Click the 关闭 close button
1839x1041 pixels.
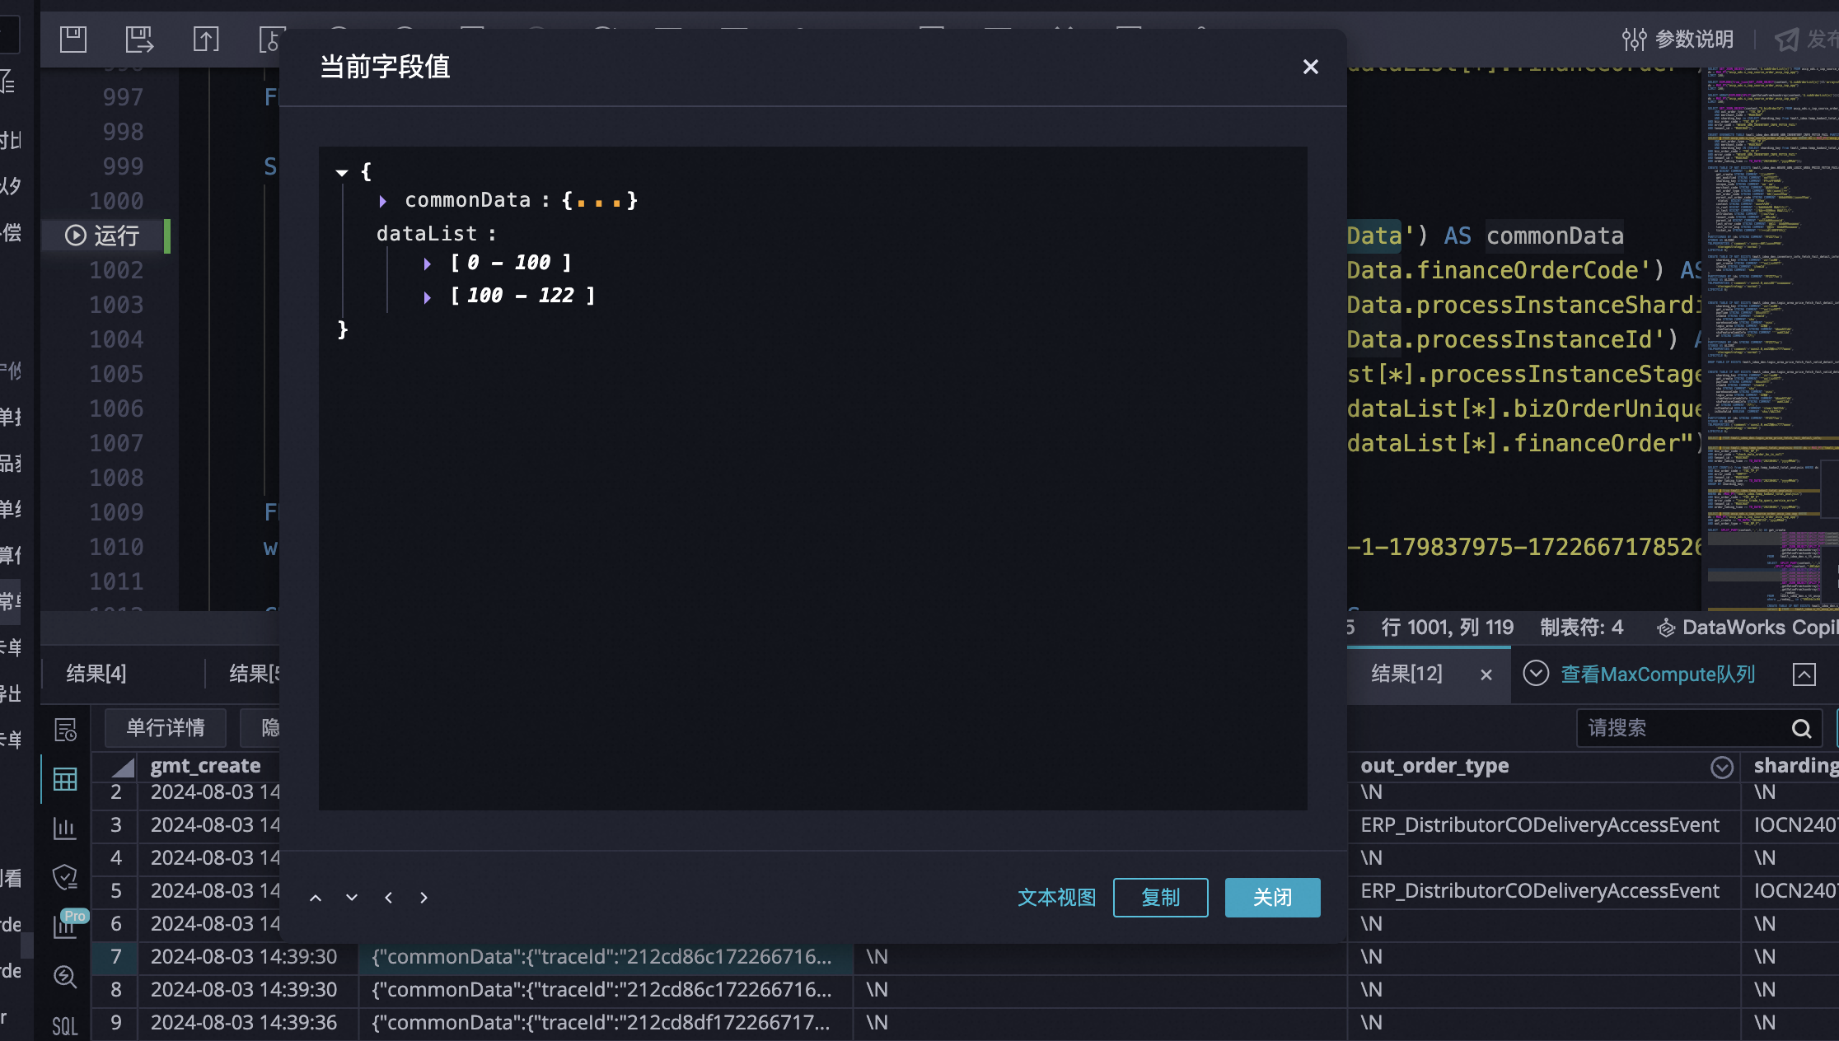[x=1272, y=898]
